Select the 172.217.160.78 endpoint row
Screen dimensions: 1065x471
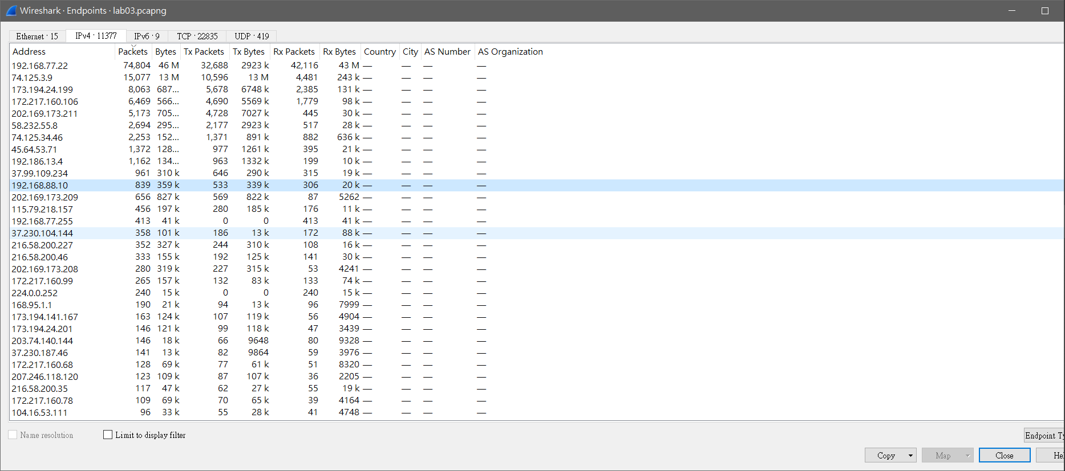[536, 400]
